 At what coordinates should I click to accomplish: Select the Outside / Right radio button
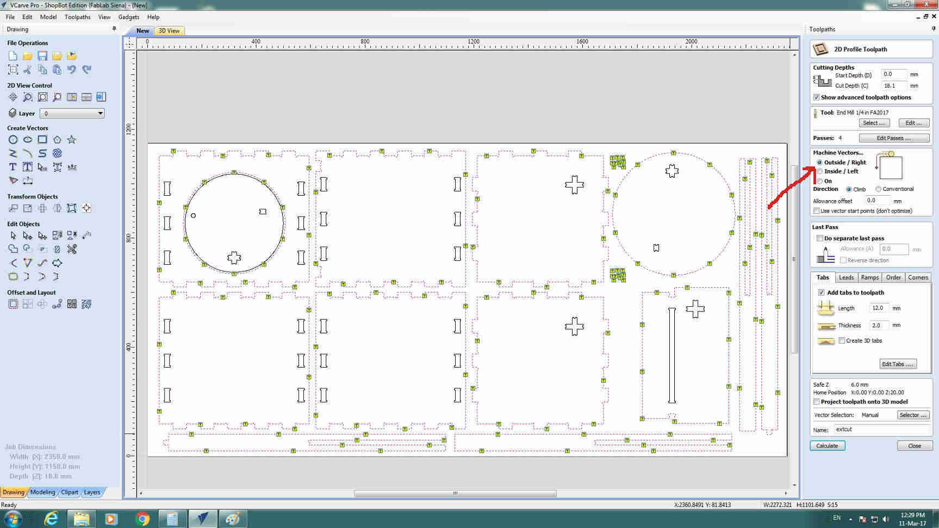click(819, 163)
